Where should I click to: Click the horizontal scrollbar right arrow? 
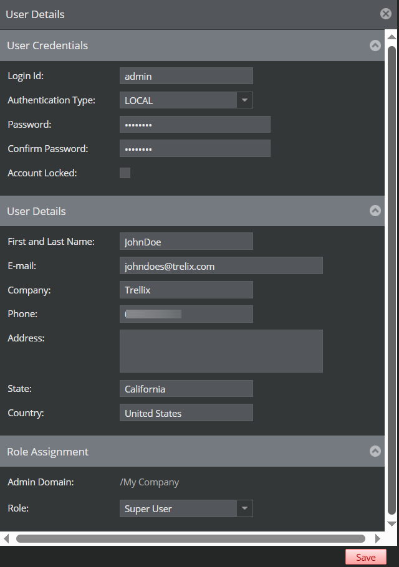point(378,539)
